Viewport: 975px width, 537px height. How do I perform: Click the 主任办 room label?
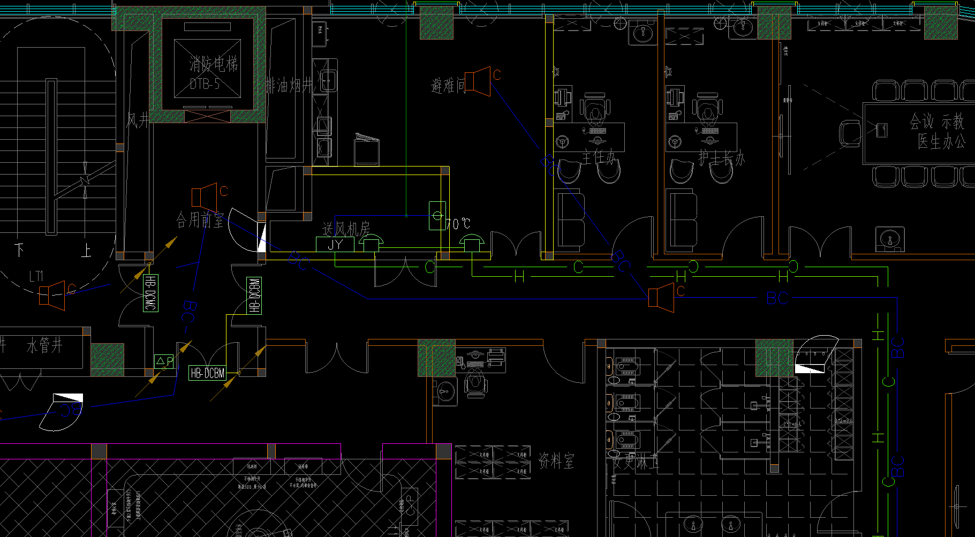click(x=600, y=157)
